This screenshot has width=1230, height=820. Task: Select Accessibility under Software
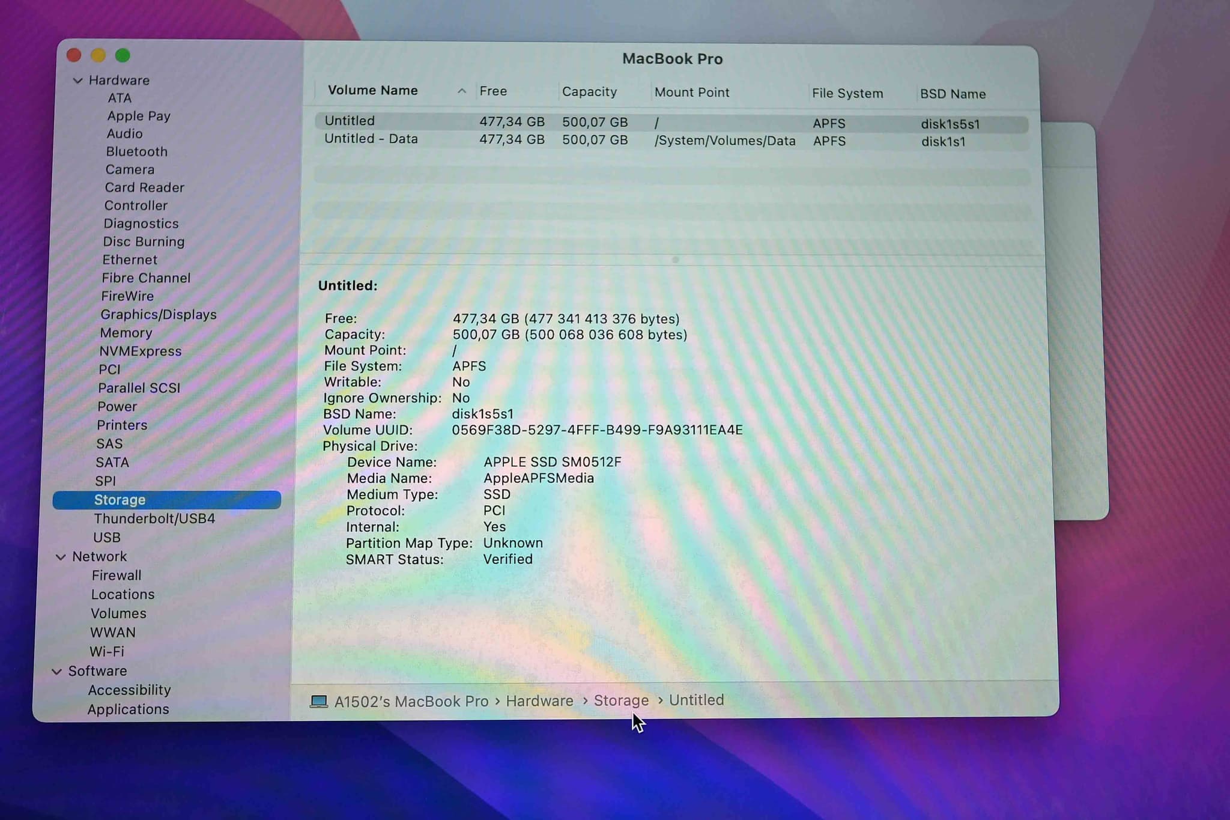click(129, 690)
